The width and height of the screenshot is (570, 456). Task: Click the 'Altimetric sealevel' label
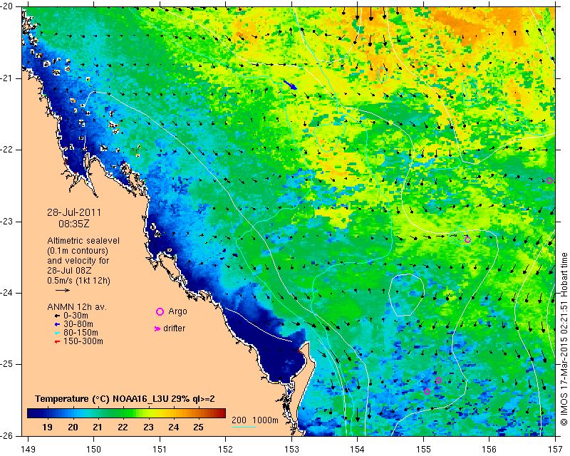83,241
